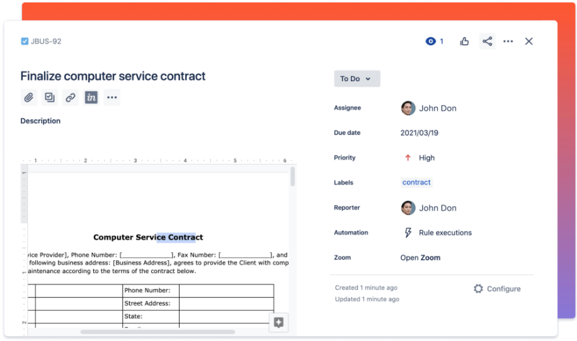
Task: Change assignee John Don
Action: [437, 108]
